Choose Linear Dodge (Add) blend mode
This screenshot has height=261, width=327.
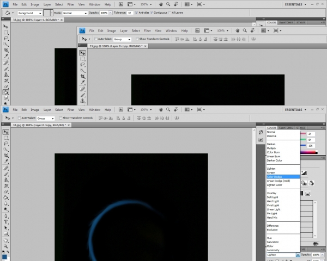point(283,181)
